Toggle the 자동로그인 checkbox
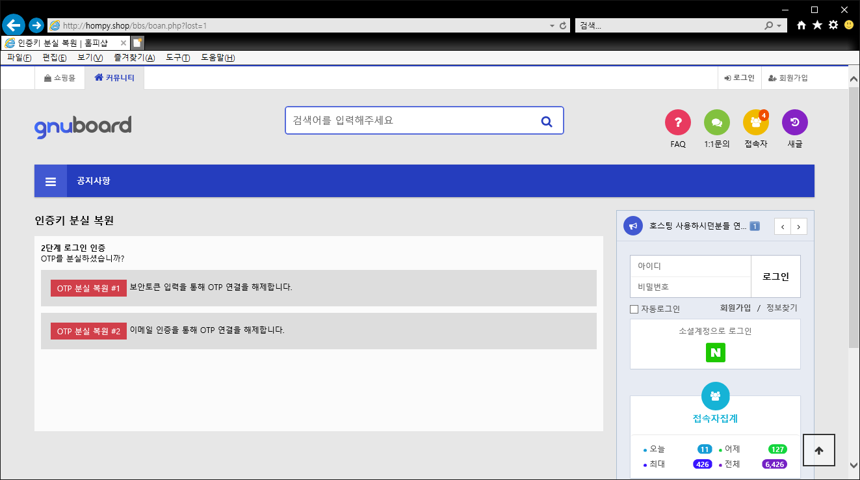The height and width of the screenshot is (480, 860). coord(634,309)
